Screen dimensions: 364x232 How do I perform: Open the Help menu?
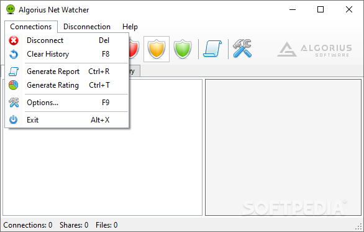pyautogui.click(x=130, y=27)
